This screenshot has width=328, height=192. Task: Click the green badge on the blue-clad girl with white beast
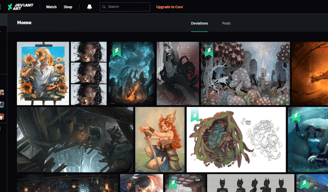pos(296,115)
